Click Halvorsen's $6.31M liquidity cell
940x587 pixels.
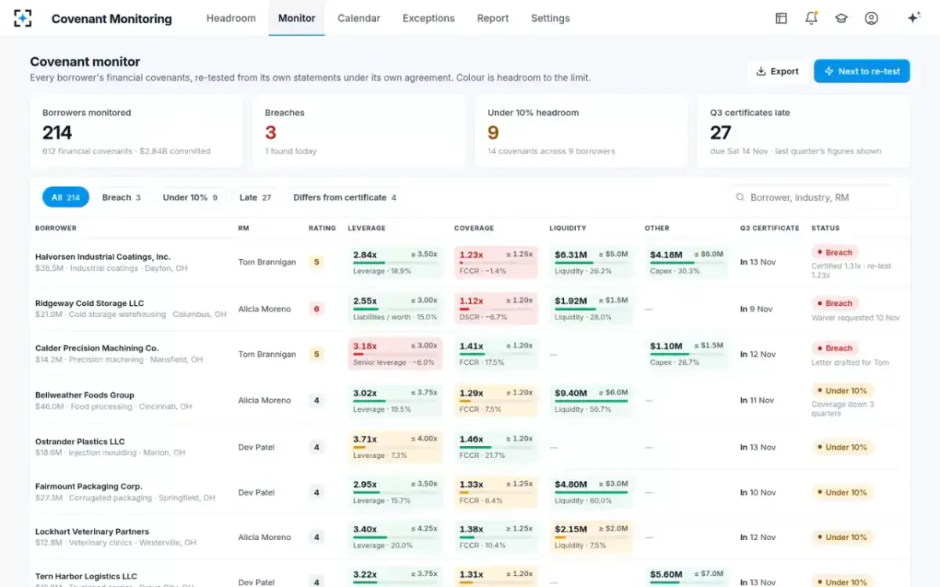click(591, 262)
